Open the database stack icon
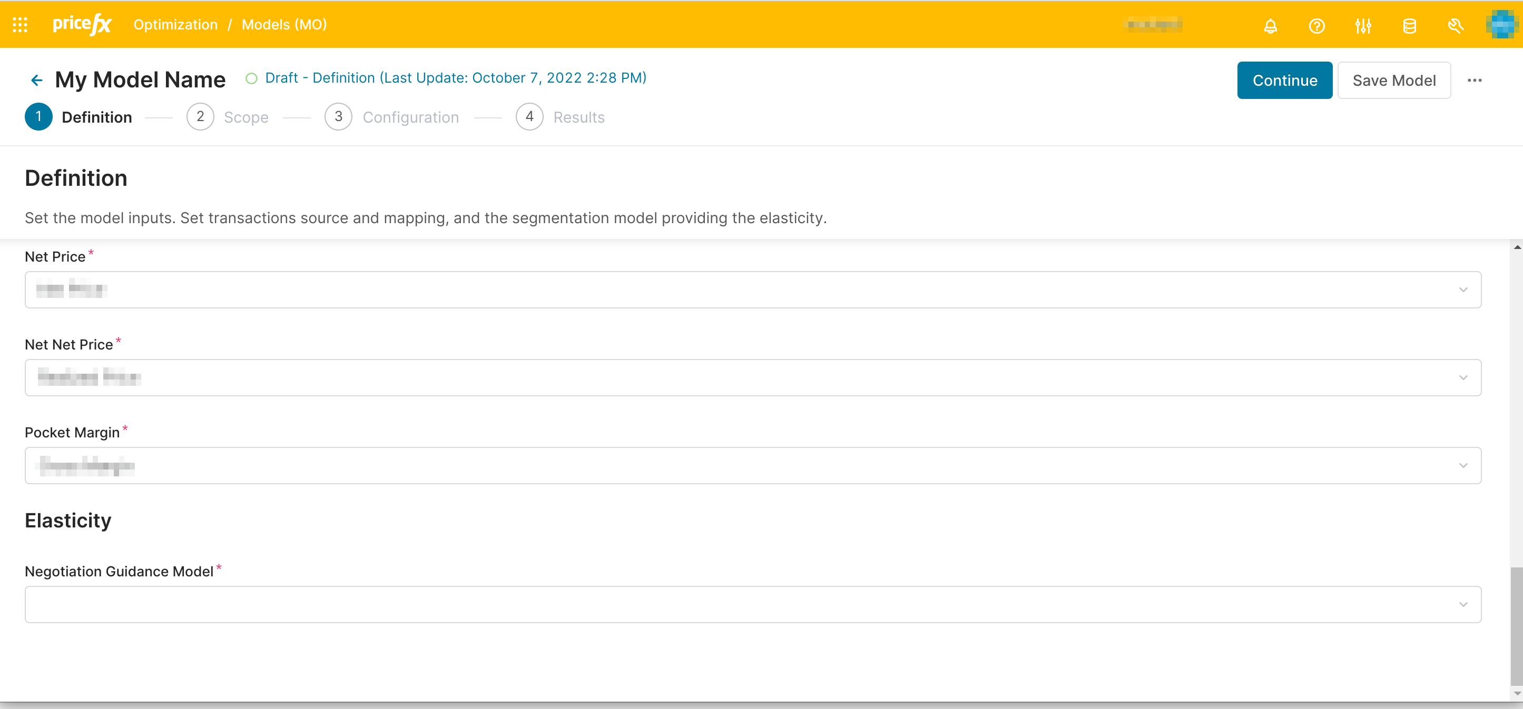Screen dimensions: 1523x709 tap(1410, 26)
